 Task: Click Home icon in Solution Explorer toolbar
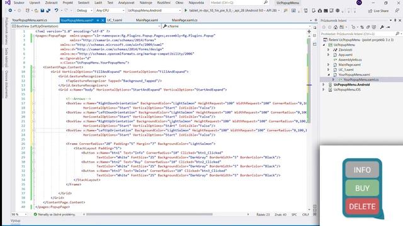point(336,27)
